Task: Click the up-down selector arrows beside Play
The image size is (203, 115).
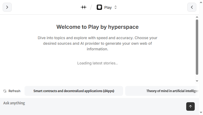Action: point(115,7)
